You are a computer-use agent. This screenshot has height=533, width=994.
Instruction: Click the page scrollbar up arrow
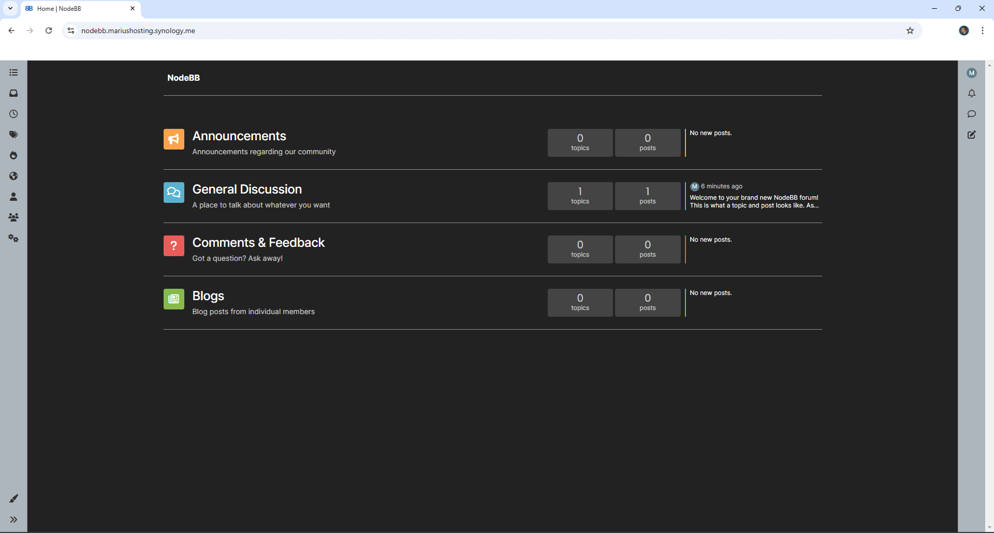pyautogui.click(x=989, y=65)
